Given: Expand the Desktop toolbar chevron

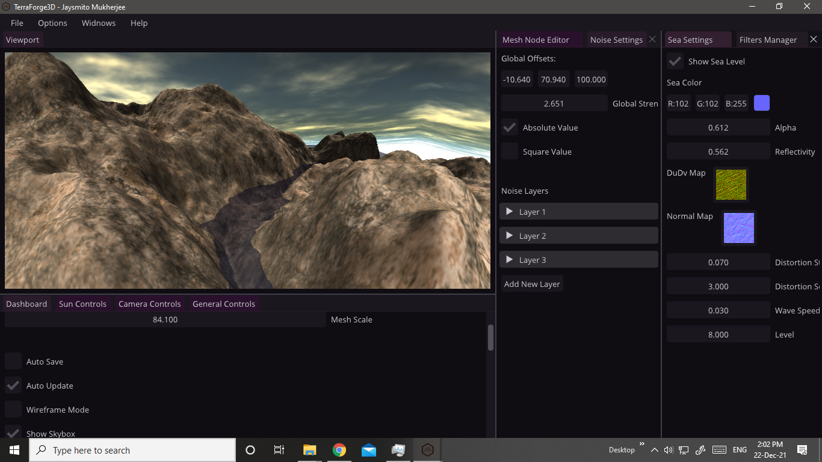Looking at the screenshot, I should (641, 444).
